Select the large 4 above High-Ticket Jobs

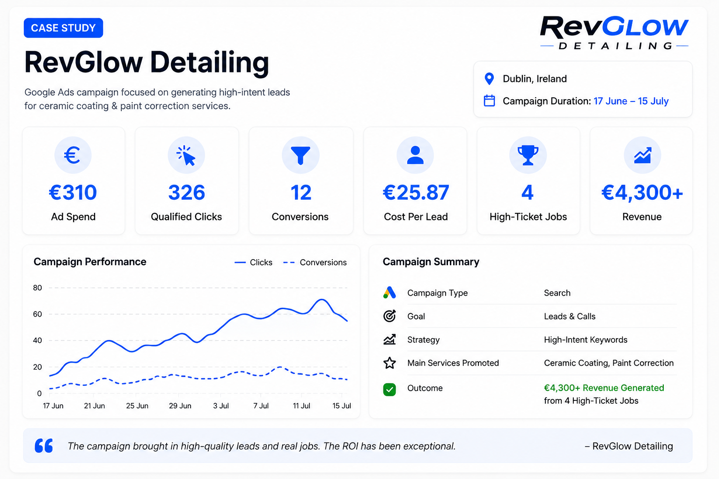(x=528, y=192)
